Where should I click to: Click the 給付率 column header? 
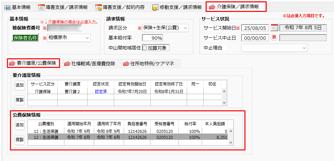(x=190, y=124)
